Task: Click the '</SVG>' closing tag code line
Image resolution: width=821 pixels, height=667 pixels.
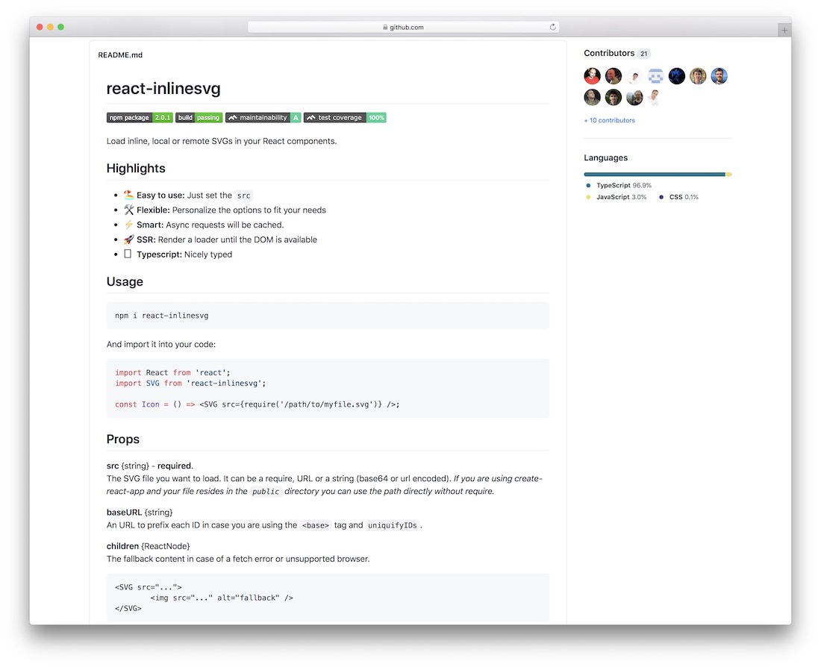Action: point(128,608)
